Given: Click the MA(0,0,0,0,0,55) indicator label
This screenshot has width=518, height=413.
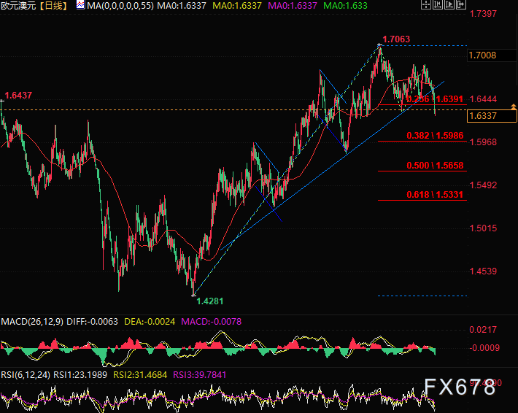Looking at the screenshot, I should [120, 6].
